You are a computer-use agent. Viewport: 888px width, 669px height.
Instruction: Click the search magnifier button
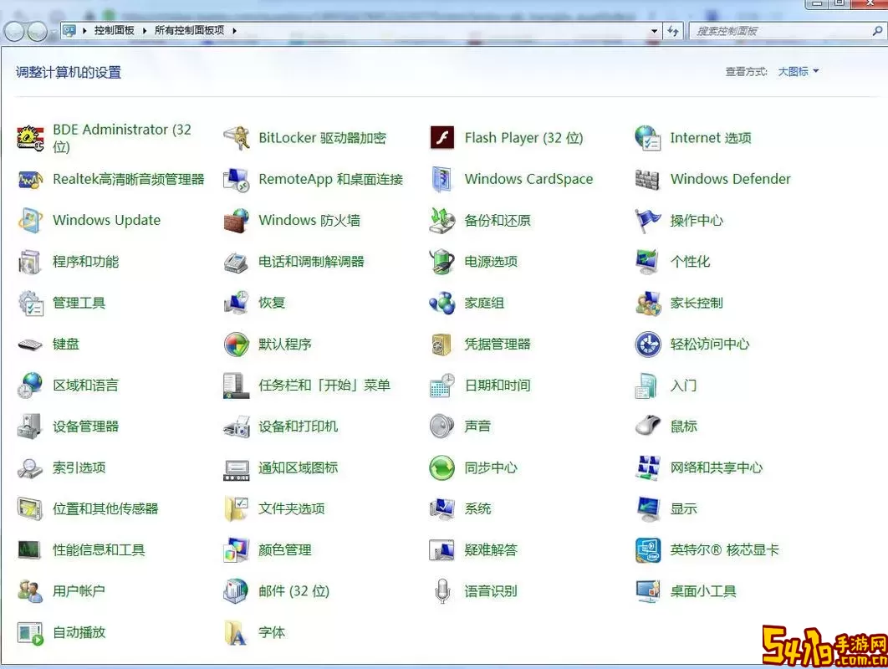click(877, 31)
